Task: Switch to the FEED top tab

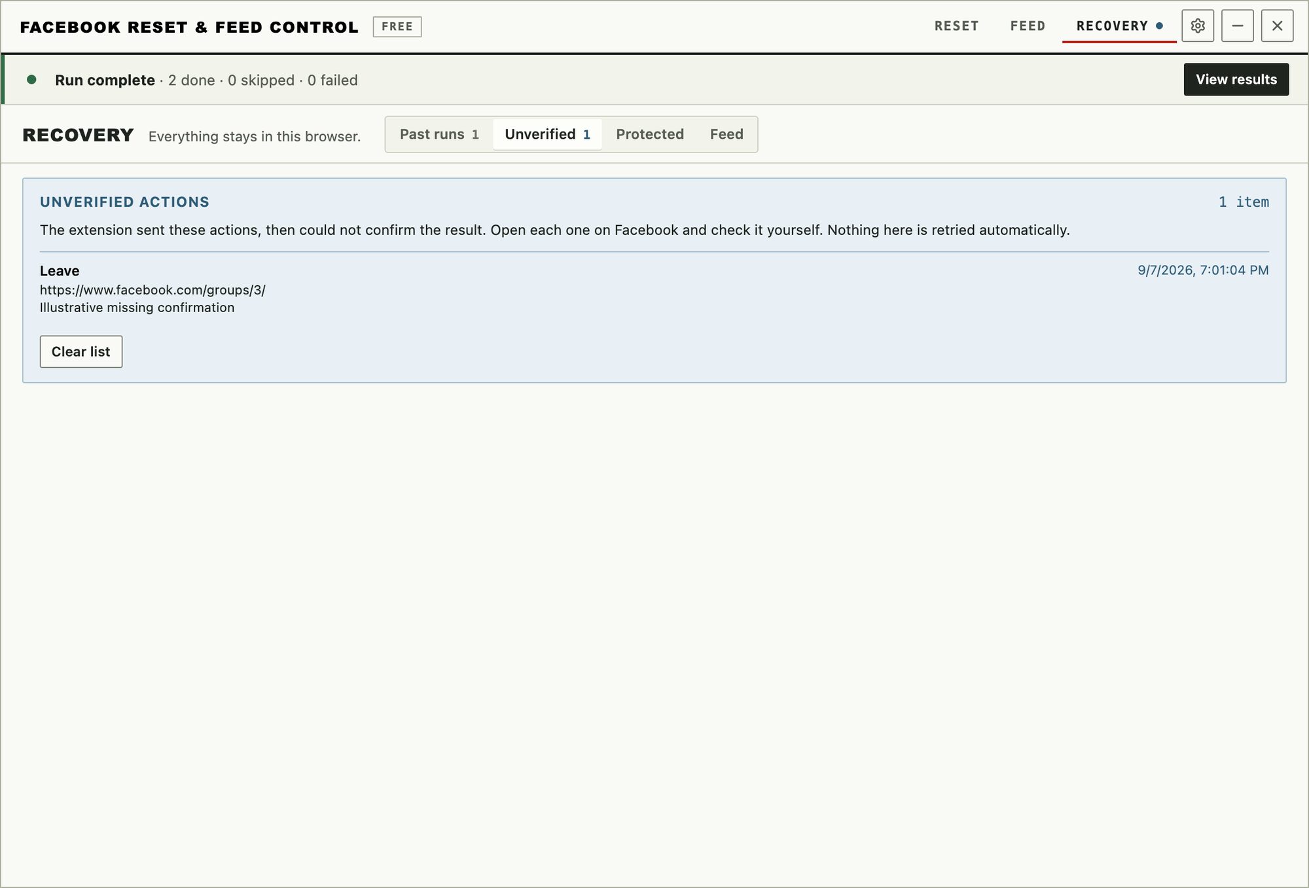Action: click(1028, 26)
